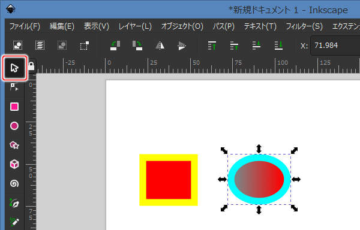This screenshot has width=360, height=230.
Task: Open the ファイル(F) menu
Action: click(x=25, y=26)
